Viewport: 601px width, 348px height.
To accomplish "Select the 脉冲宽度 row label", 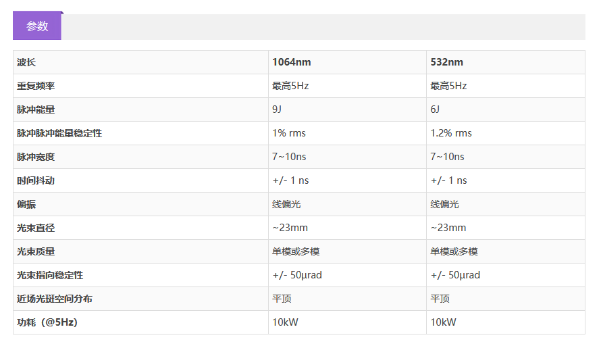I will pos(36,157).
